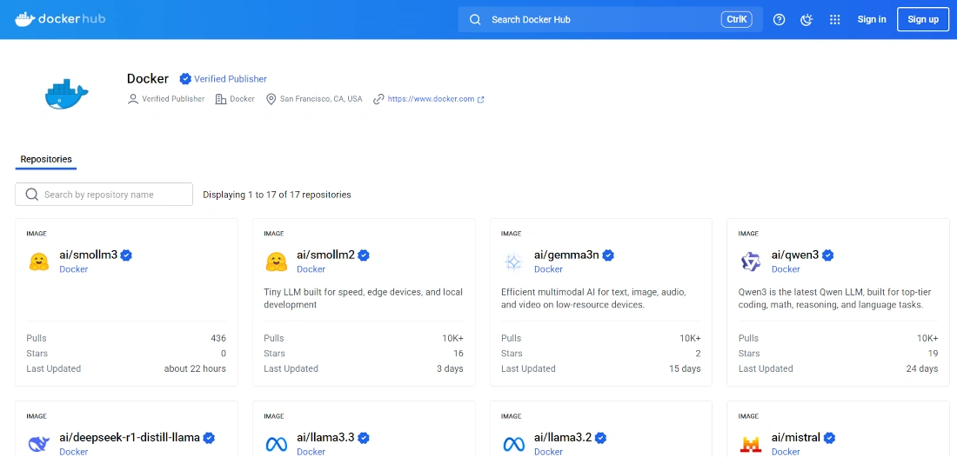Click the Qwen icon of ai/qwen3
This screenshot has width=957, height=457.
tap(751, 262)
